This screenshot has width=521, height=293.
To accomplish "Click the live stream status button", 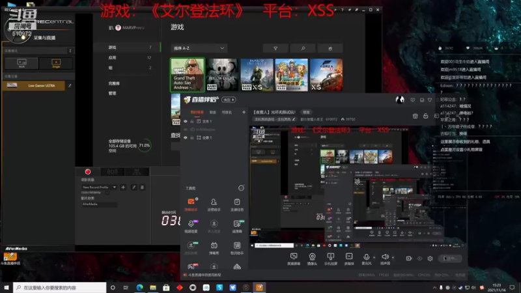I will click(x=450, y=258).
